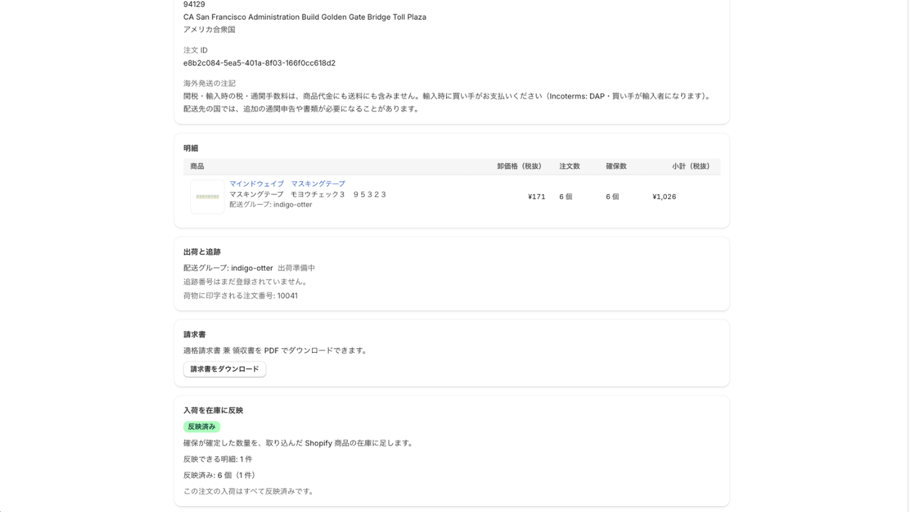Click the 小計（税抜）column header

[690, 166]
